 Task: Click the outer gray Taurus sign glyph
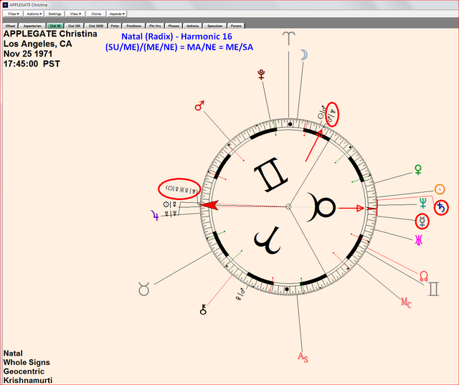click(143, 289)
